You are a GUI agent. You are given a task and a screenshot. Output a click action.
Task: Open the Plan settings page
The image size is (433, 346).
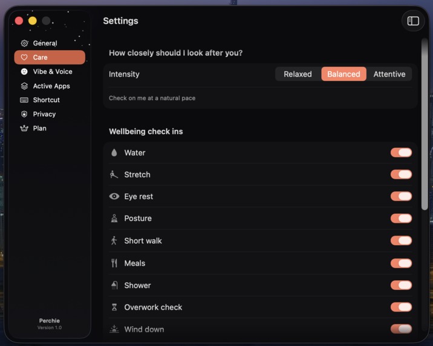pyautogui.click(x=50, y=128)
